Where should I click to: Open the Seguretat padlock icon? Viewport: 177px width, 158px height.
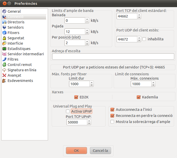[4, 38]
